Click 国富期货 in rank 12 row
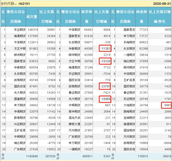This screenshot has height=161, width=172. point(20,99)
